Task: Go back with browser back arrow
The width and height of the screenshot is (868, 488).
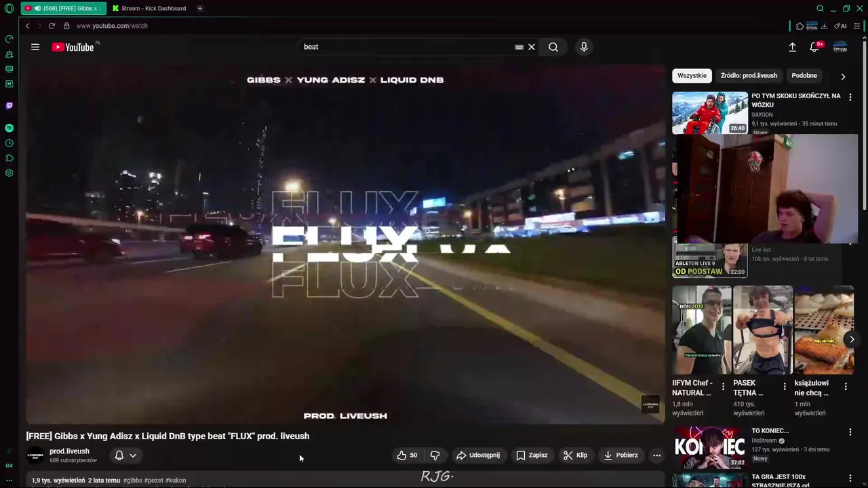Action: point(27,26)
